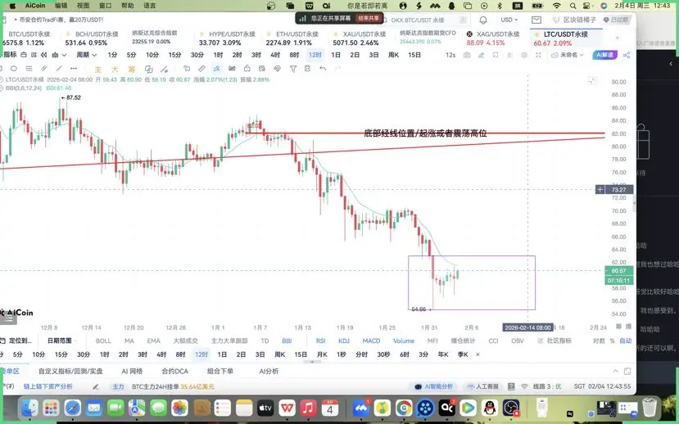Enter fullscreen chart mode icon
679x424 pixels.
coord(538,55)
